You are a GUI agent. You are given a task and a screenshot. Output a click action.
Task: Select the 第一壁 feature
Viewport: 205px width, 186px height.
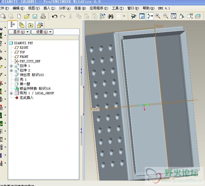click(x=23, y=84)
